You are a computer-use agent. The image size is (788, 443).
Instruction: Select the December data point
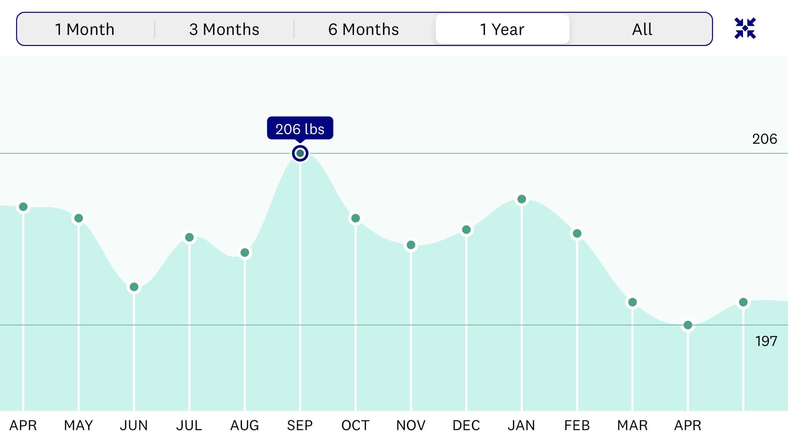coord(466,230)
